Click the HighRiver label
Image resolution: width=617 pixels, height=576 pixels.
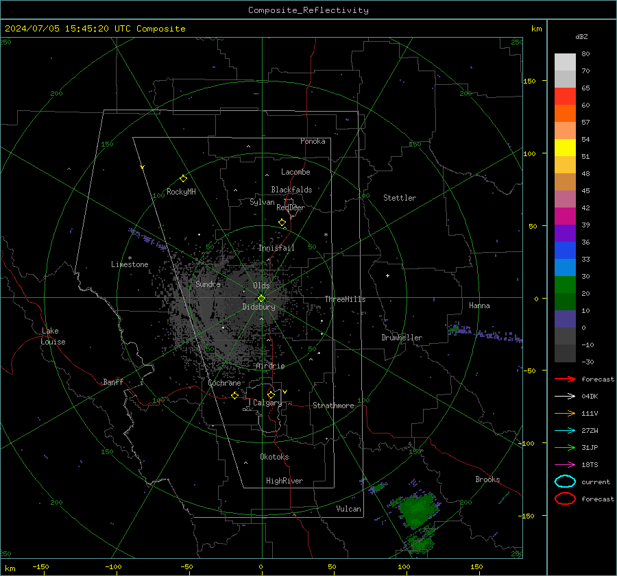click(285, 481)
